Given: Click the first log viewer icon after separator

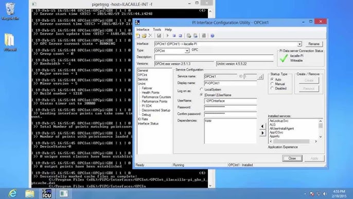Looking at the screenshot, I should coord(189,36).
